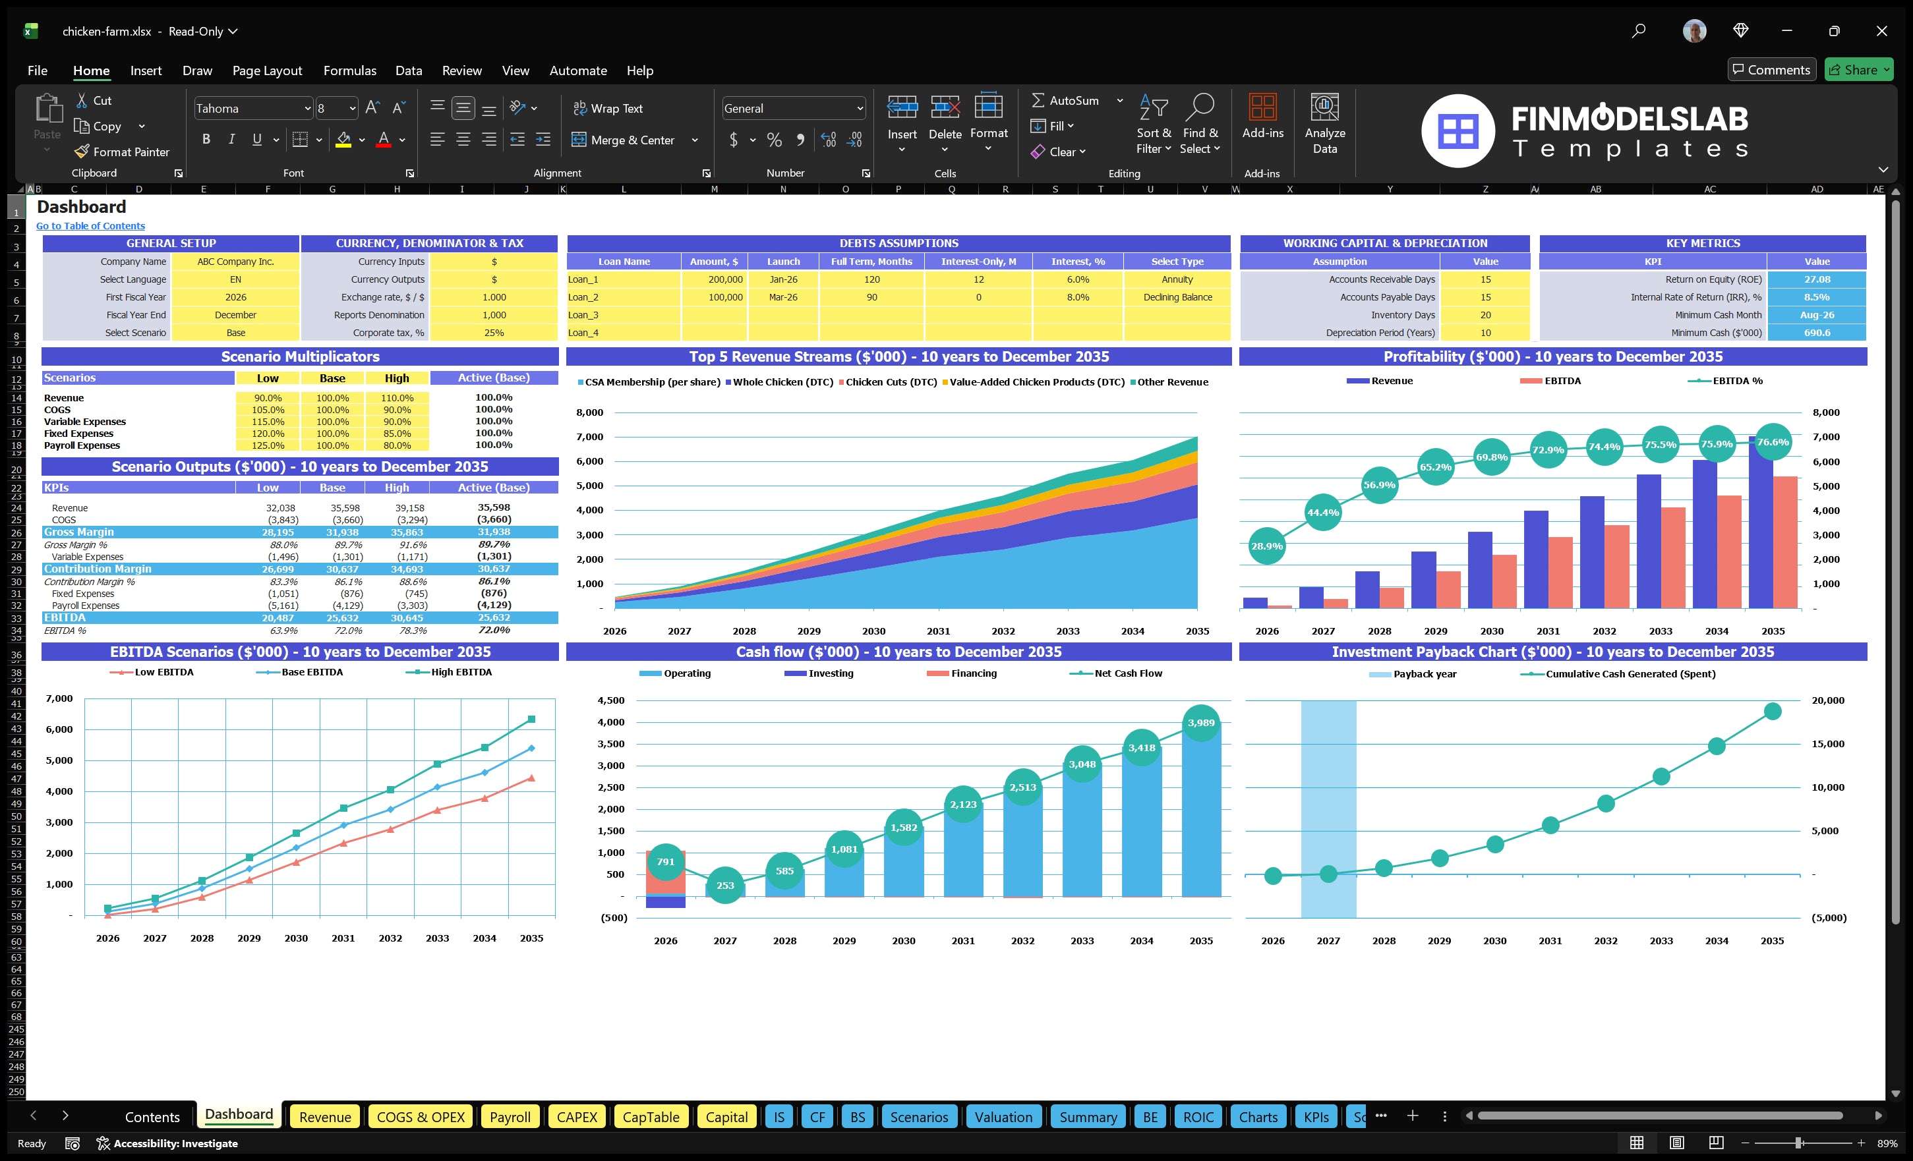Open the Formulas ribbon tab
The image size is (1913, 1161).
click(x=349, y=71)
